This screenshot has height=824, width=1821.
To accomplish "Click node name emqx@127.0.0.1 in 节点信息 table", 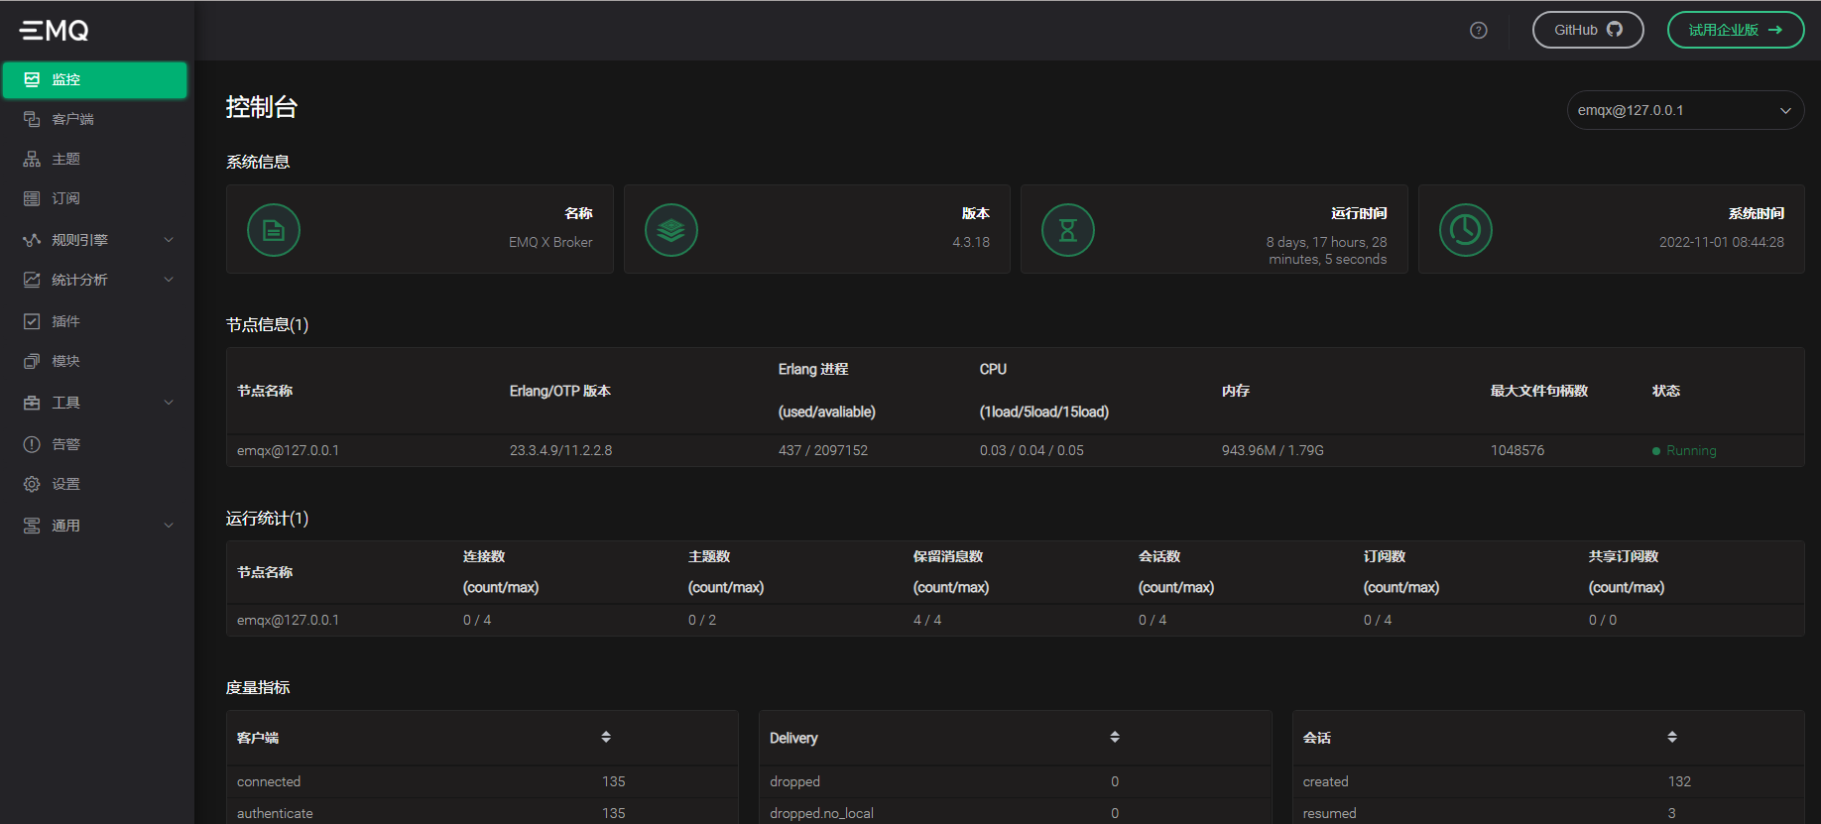I will (288, 450).
